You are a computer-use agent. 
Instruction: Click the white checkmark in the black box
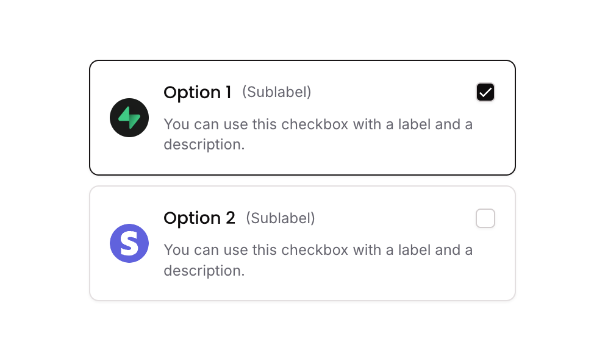485,92
